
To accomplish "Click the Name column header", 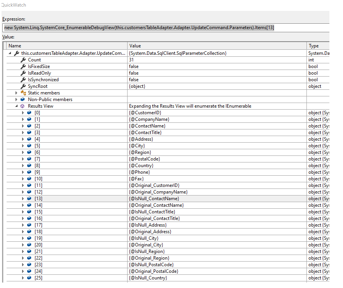I will [67, 46].
